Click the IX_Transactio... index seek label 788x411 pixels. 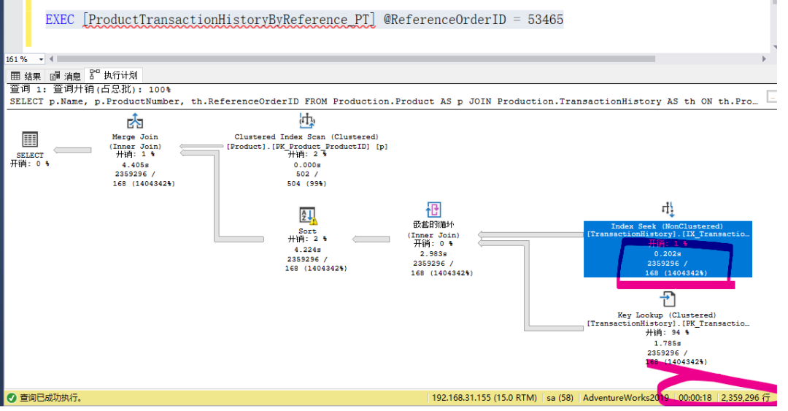[668, 234]
